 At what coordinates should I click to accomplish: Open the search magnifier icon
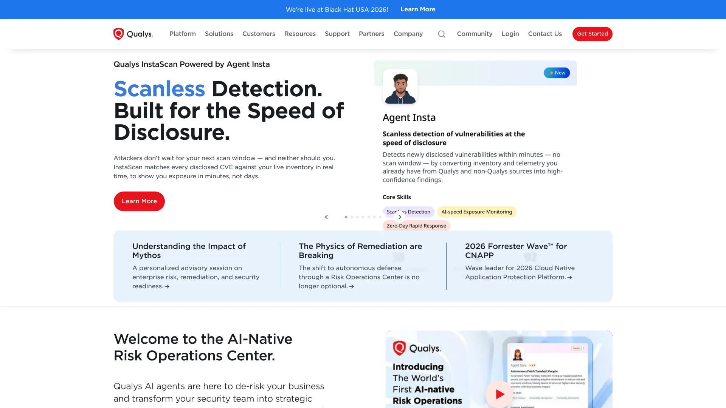(x=442, y=34)
